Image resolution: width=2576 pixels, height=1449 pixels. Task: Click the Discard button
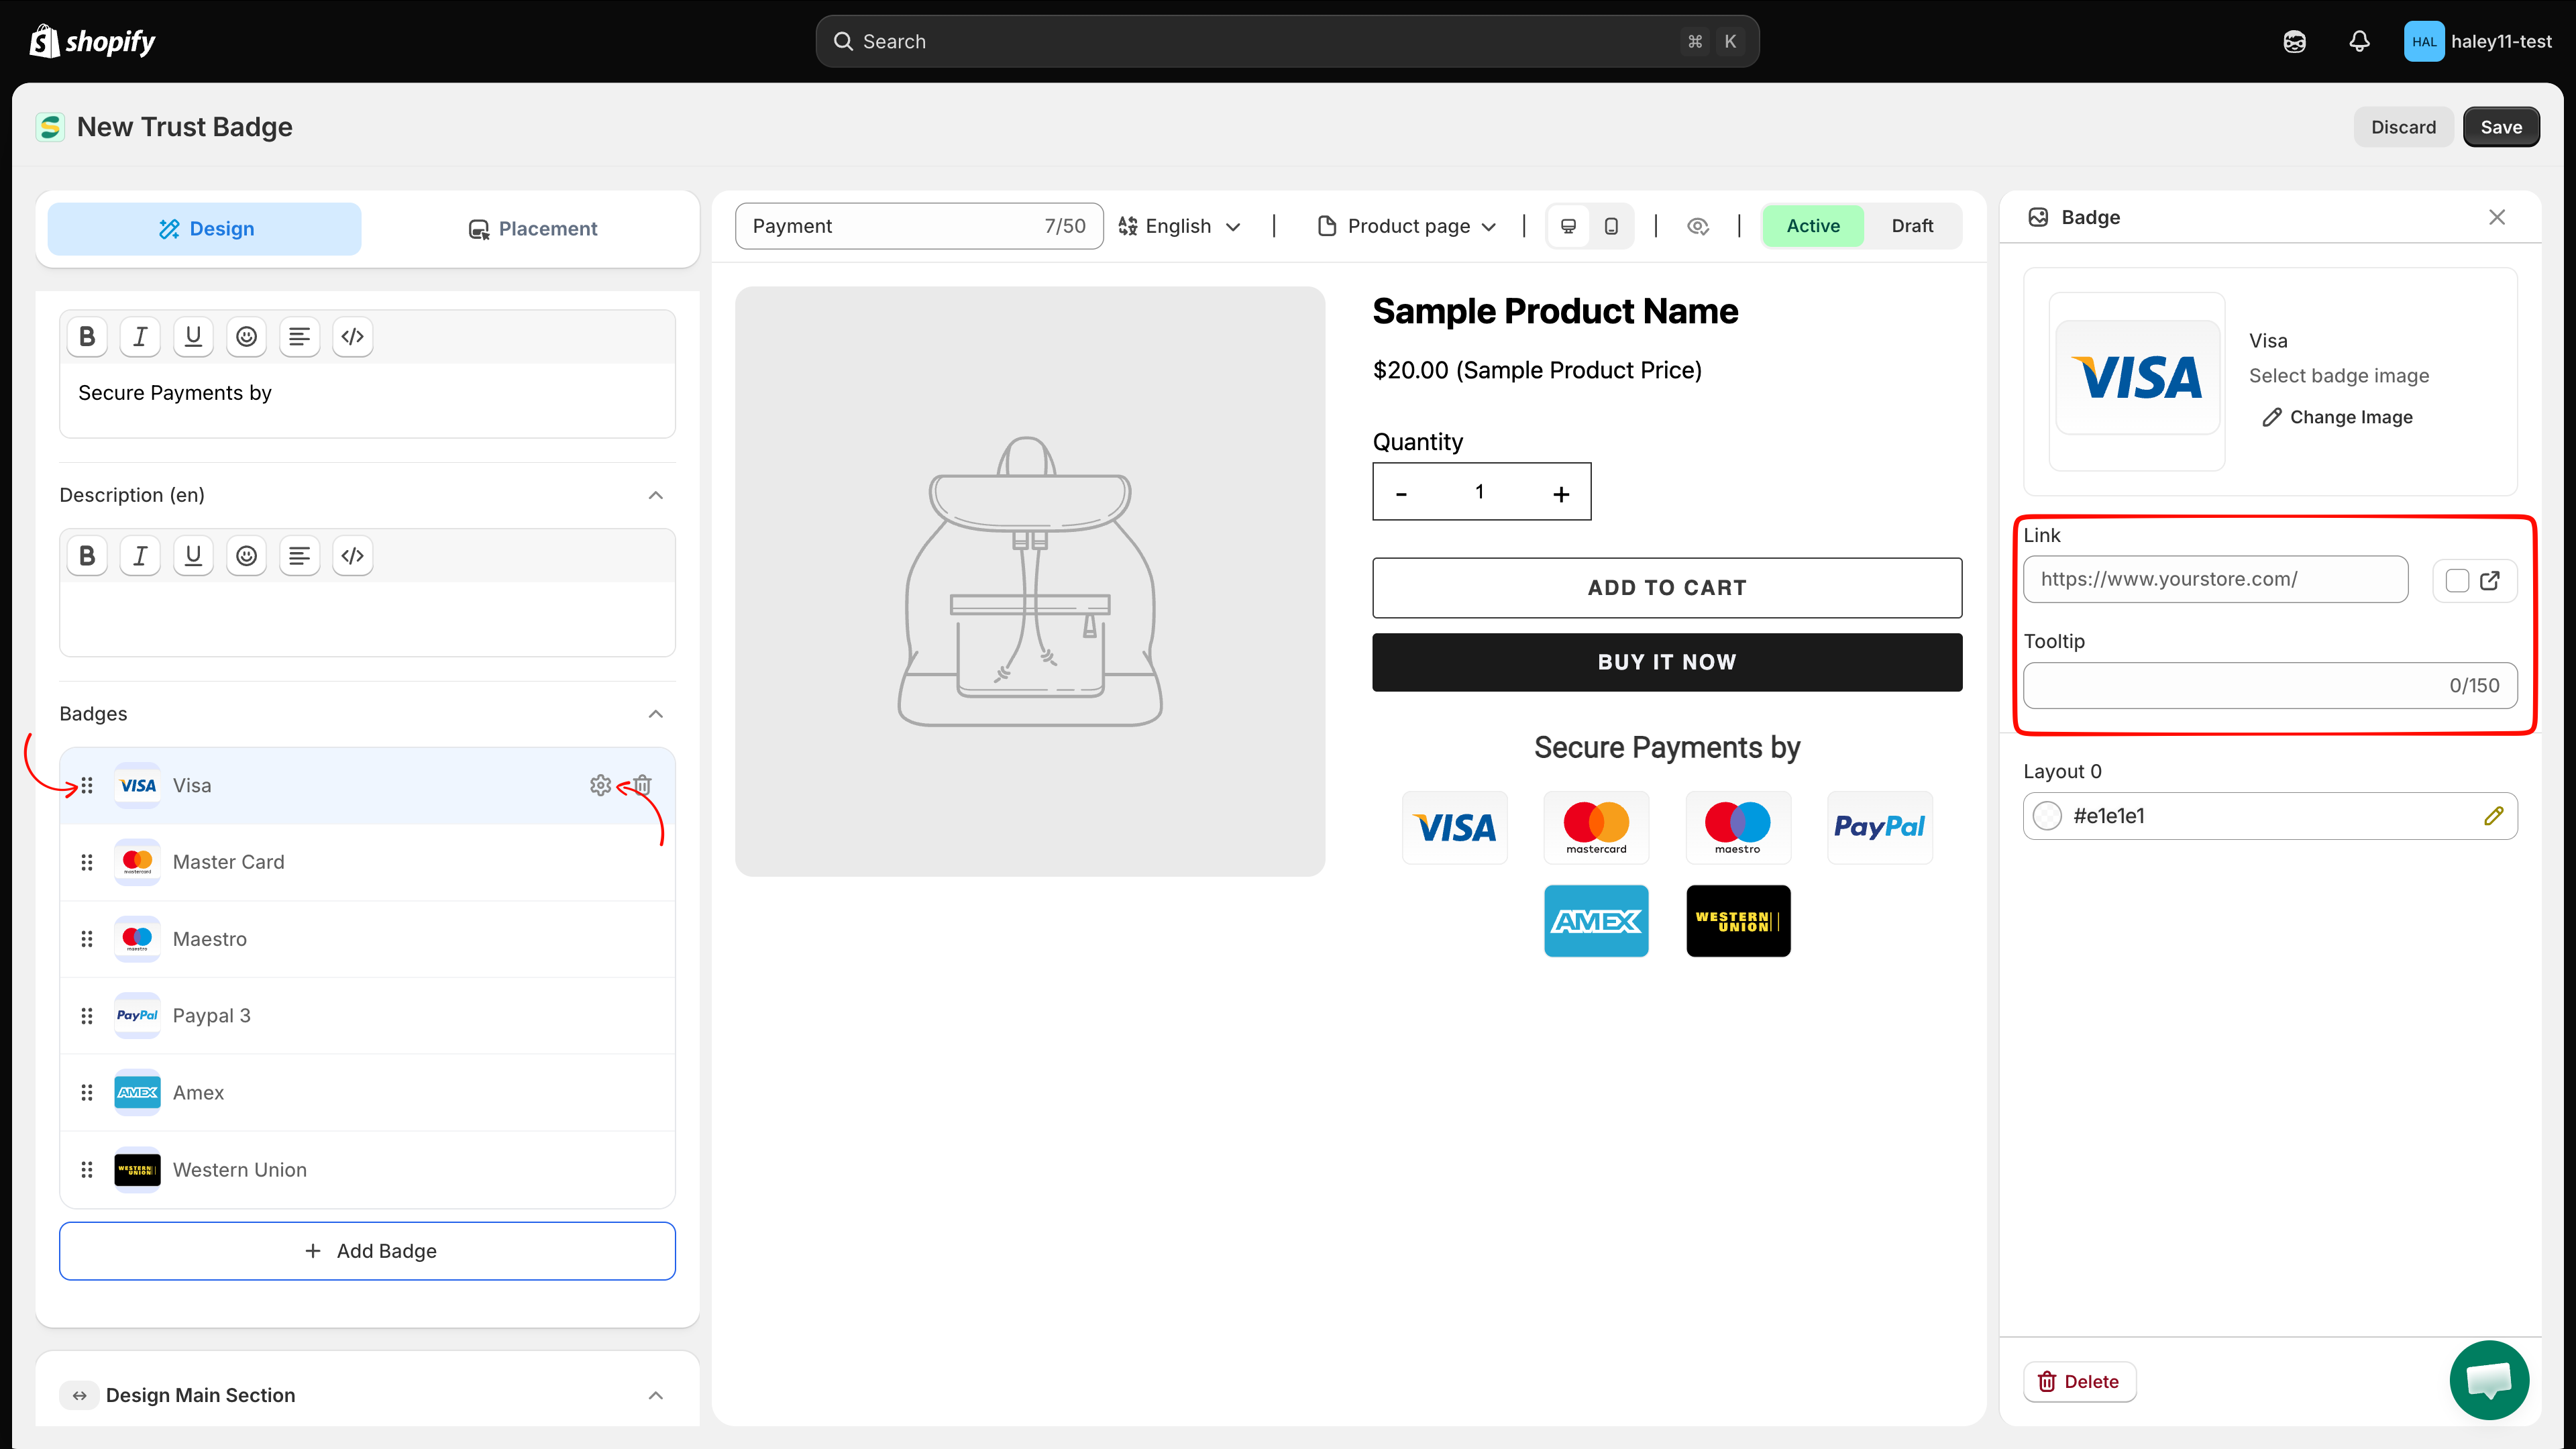pyautogui.click(x=2403, y=127)
